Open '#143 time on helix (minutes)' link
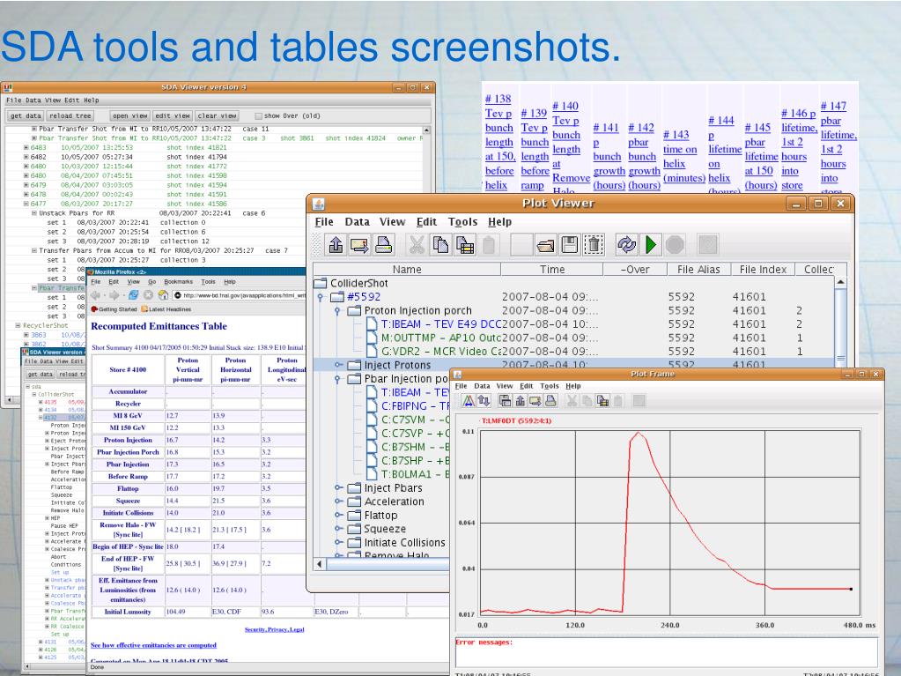This screenshot has width=901, height=676. (x=683, y=156)
